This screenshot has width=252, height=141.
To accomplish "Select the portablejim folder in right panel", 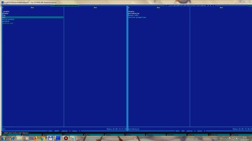I will (x=134, y=13).
